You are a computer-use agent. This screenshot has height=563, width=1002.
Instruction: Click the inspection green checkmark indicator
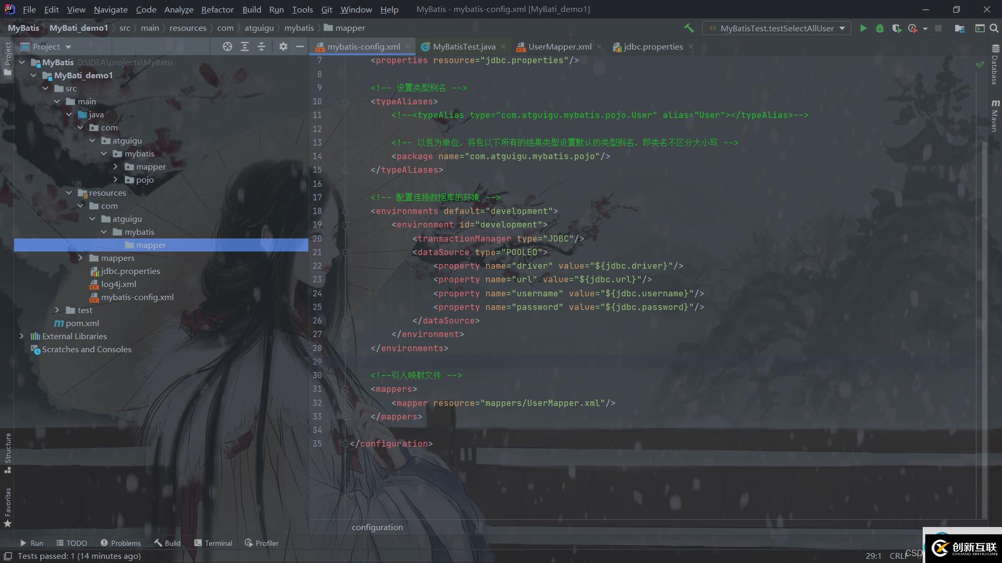pyautogui.click(x=980, y=64)
